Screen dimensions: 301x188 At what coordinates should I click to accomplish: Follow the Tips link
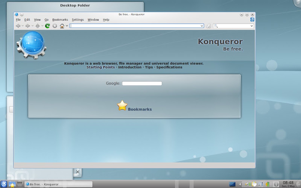click(x=149, y=67)
